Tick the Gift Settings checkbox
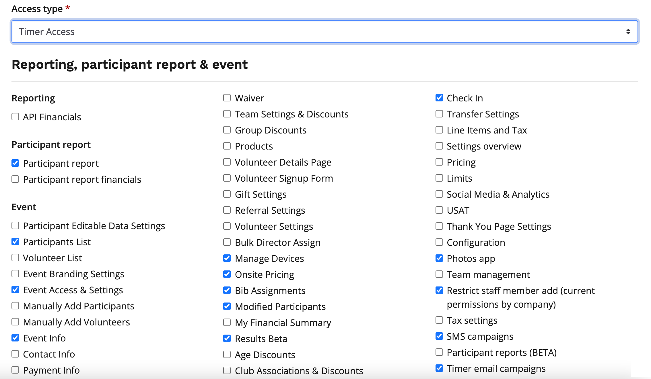The width and height of the screenshot is (651, 379). coord(227,194)
